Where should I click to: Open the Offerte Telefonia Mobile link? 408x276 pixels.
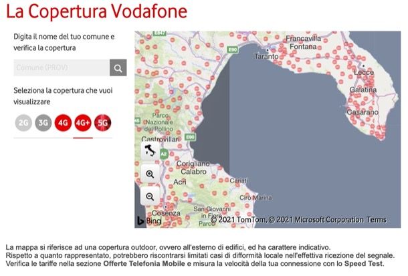point(144,263)
